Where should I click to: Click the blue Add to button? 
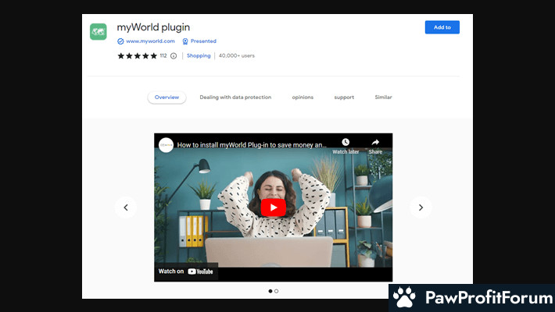pyautogui.click(x=442, y=27)
